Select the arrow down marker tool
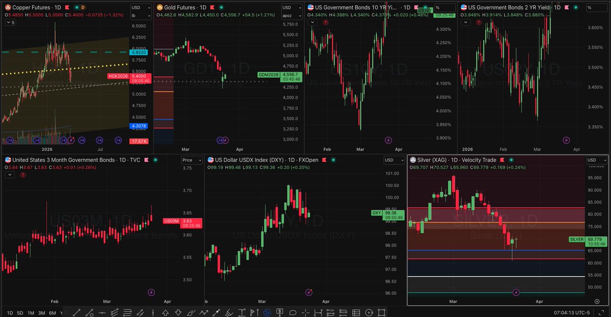The image size is (611, 317). pyautogui.click(x=178, y=312)
